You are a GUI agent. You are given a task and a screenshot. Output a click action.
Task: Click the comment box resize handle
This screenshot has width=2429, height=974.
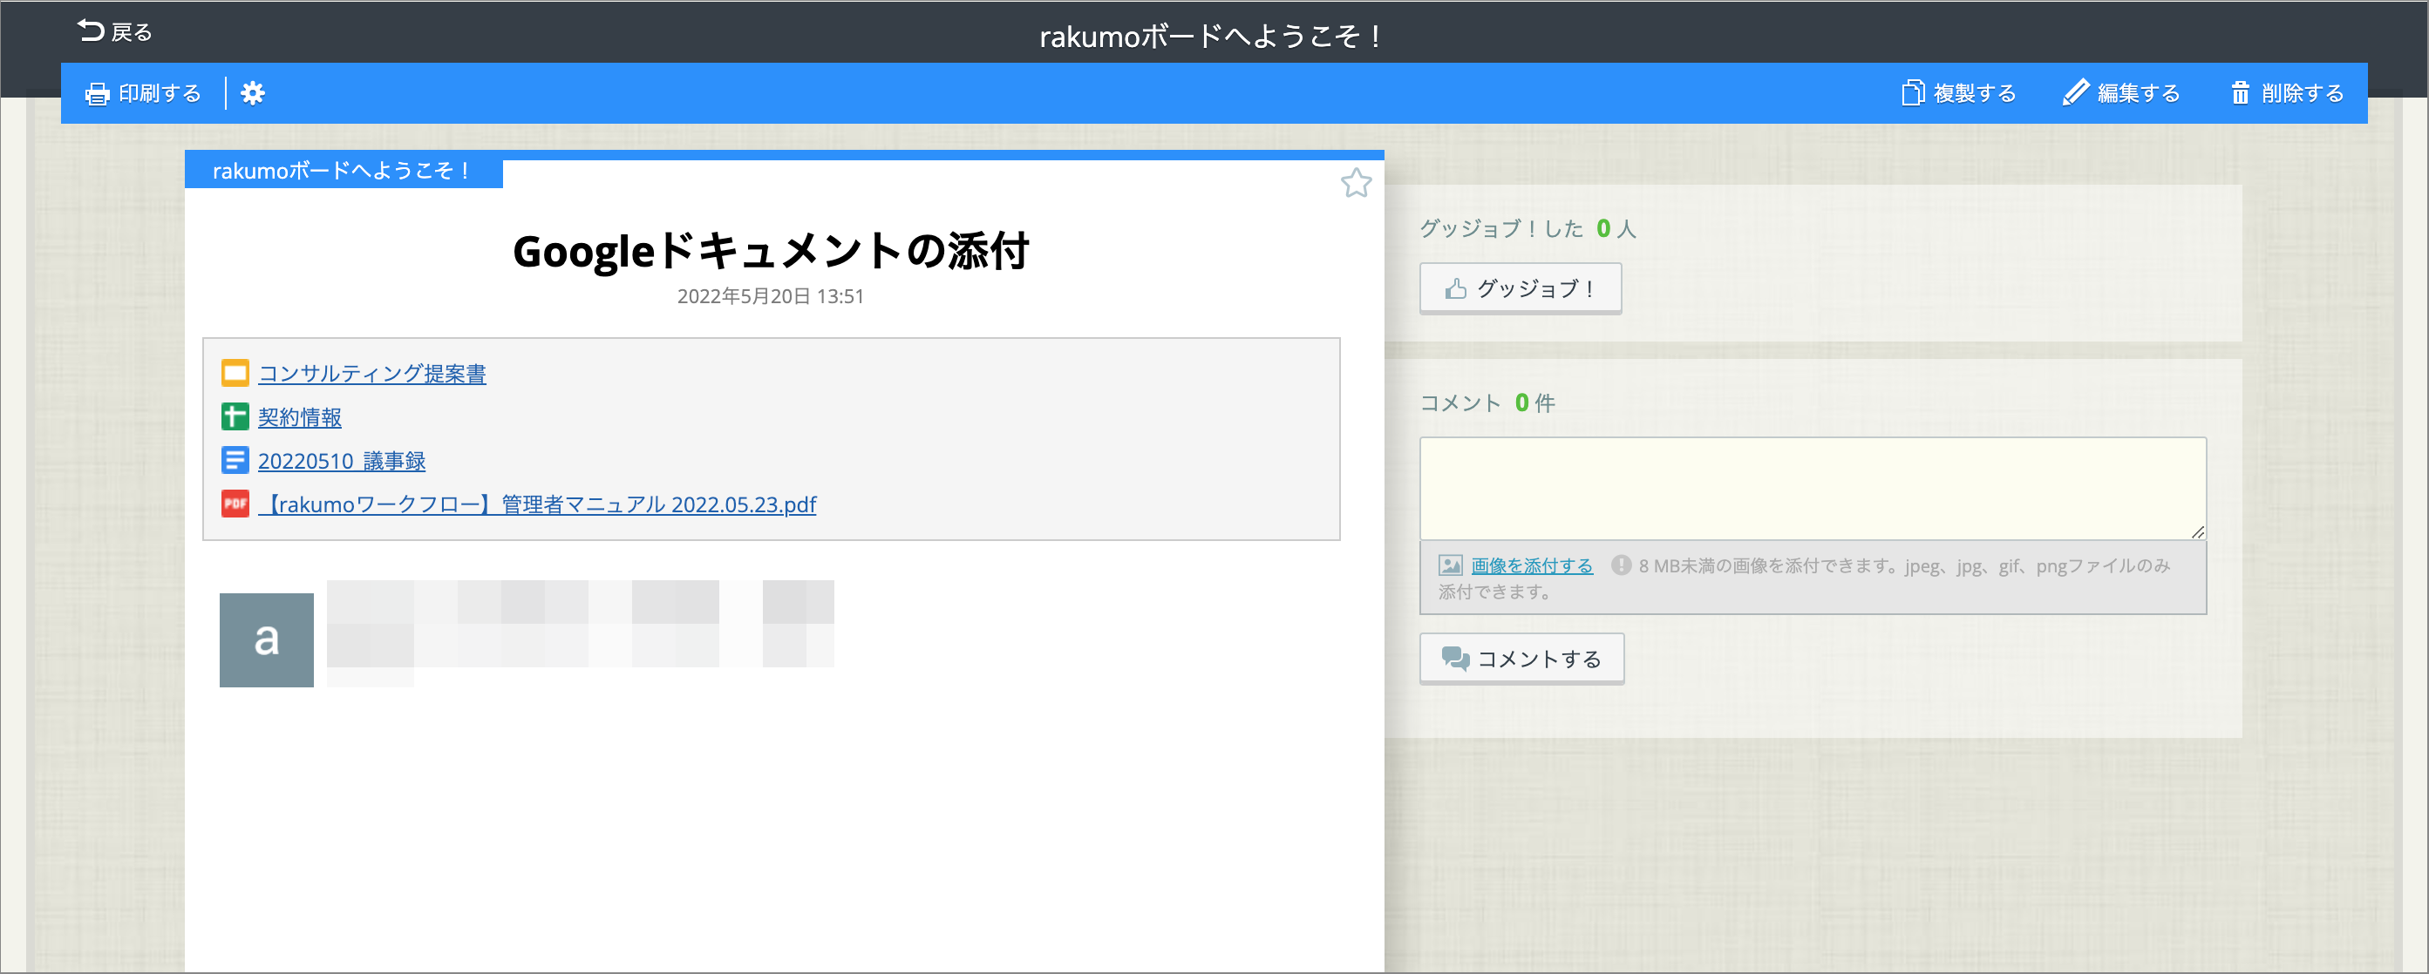(2197, 532)
